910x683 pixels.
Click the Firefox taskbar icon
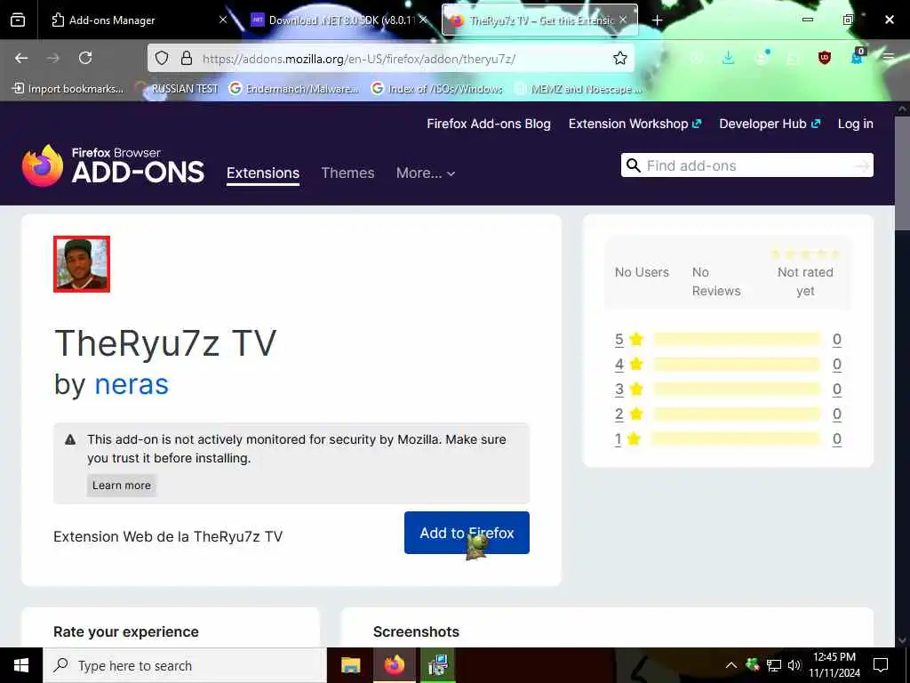click(x=394, y=665)
